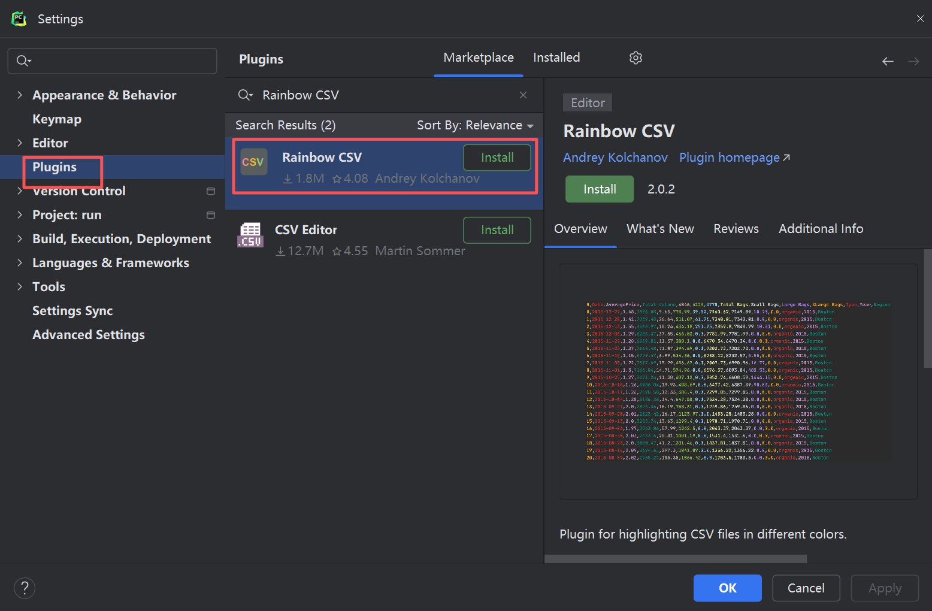The width and height of the screenshot is (932, 611).
Task: Click the Apply button
Action: click(885, 588)
